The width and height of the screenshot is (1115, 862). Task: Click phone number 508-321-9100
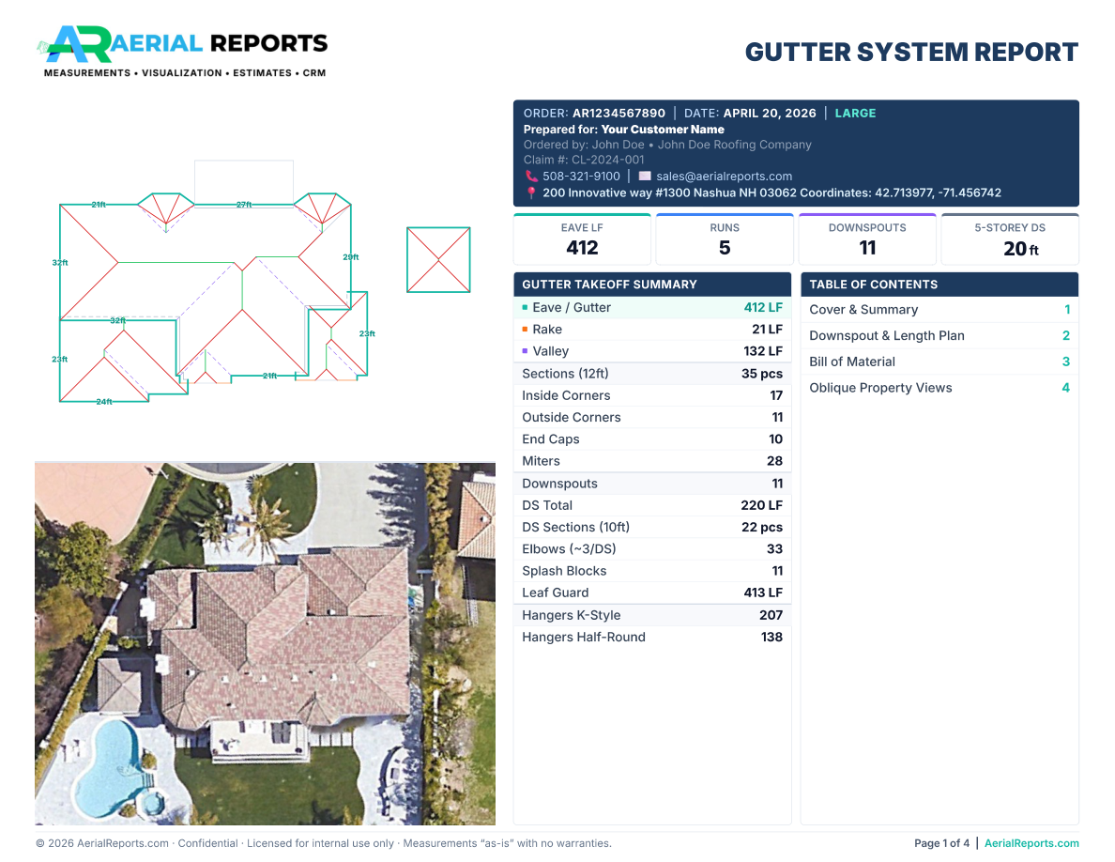tap(581, 177)
